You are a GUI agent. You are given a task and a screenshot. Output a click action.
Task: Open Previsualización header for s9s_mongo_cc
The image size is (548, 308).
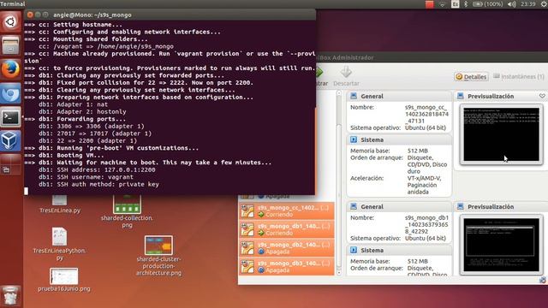pyautogui.click(x=491, y=96)
